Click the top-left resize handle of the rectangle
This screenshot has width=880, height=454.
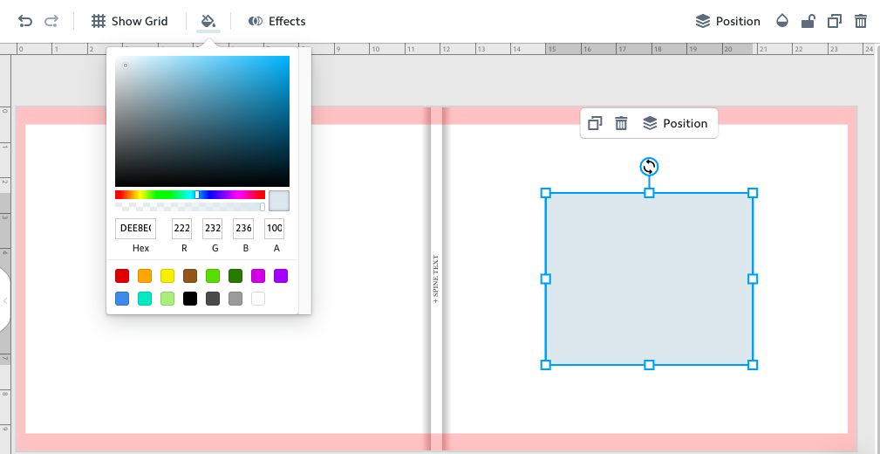point(545,193)
